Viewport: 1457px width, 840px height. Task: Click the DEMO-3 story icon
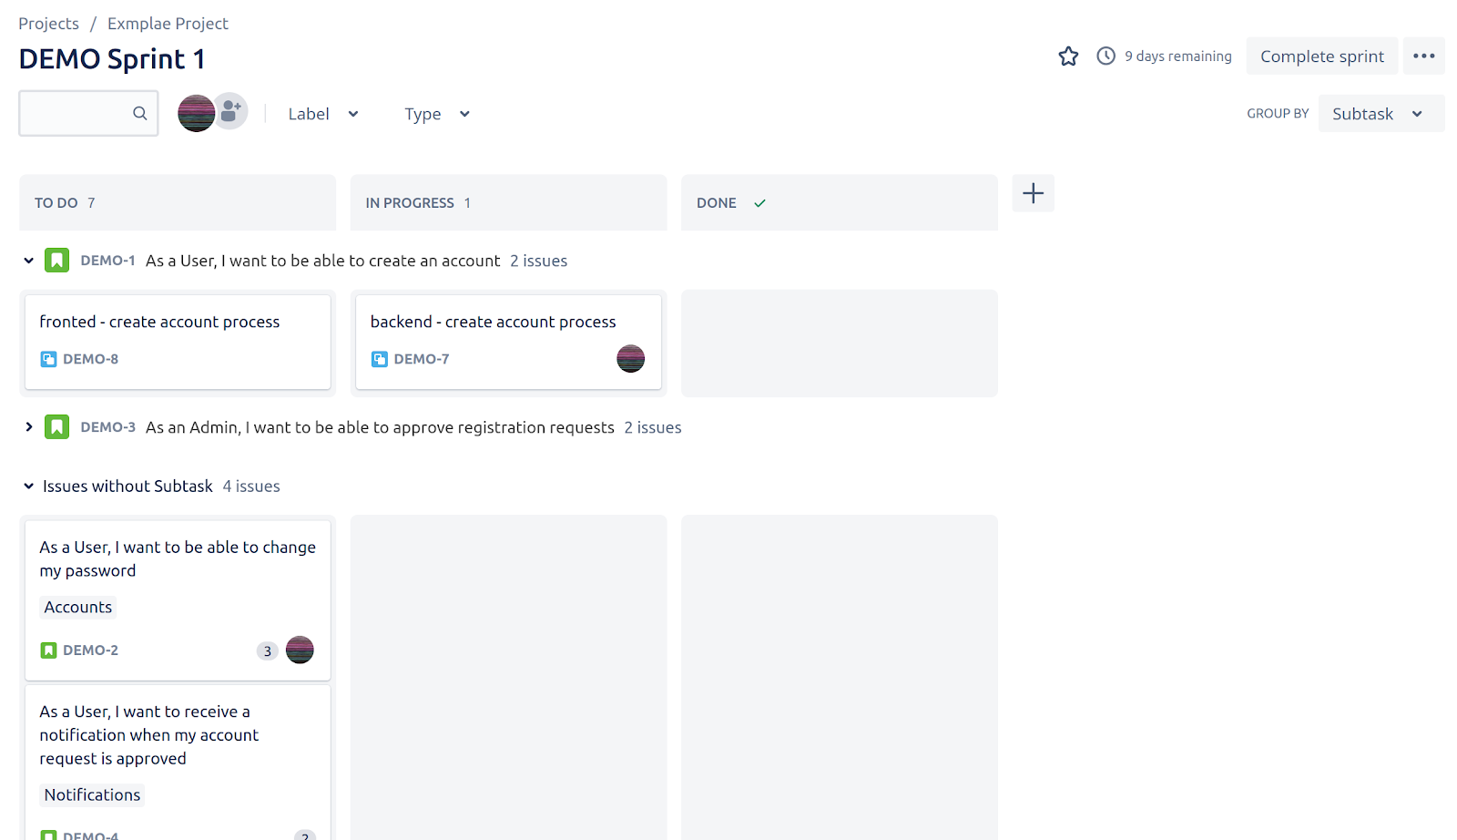tap(56, 427)
